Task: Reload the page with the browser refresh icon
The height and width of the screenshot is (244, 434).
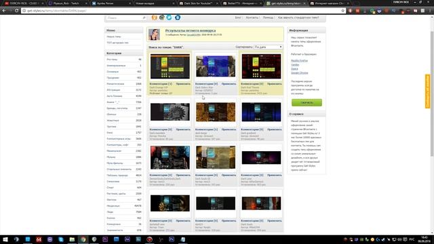Action: [x=16, y=11]
